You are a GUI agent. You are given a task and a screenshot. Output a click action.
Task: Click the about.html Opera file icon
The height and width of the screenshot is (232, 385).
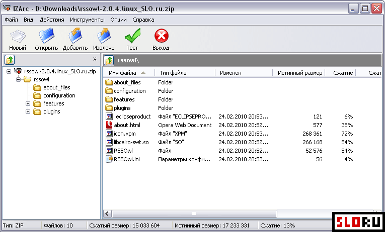[x=109, y=125]
